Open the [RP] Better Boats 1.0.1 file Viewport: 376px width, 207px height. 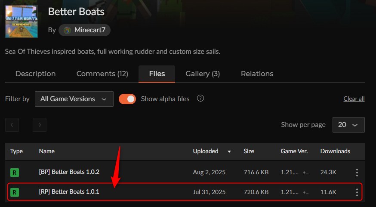[69, 192]
